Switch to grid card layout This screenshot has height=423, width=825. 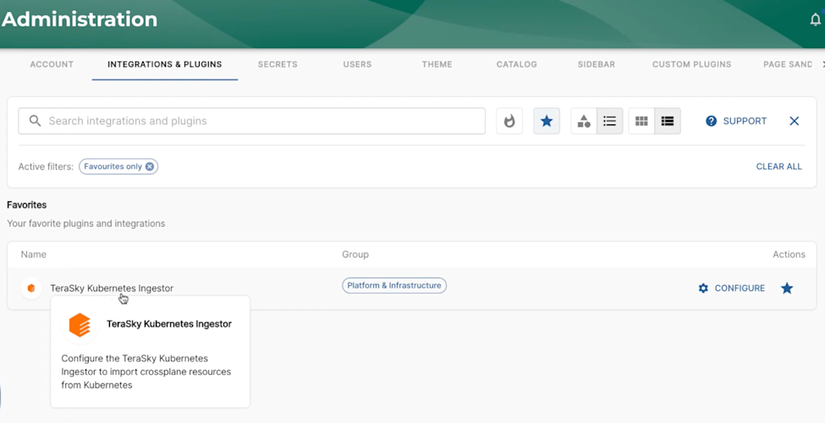click(x=641, y=121)
